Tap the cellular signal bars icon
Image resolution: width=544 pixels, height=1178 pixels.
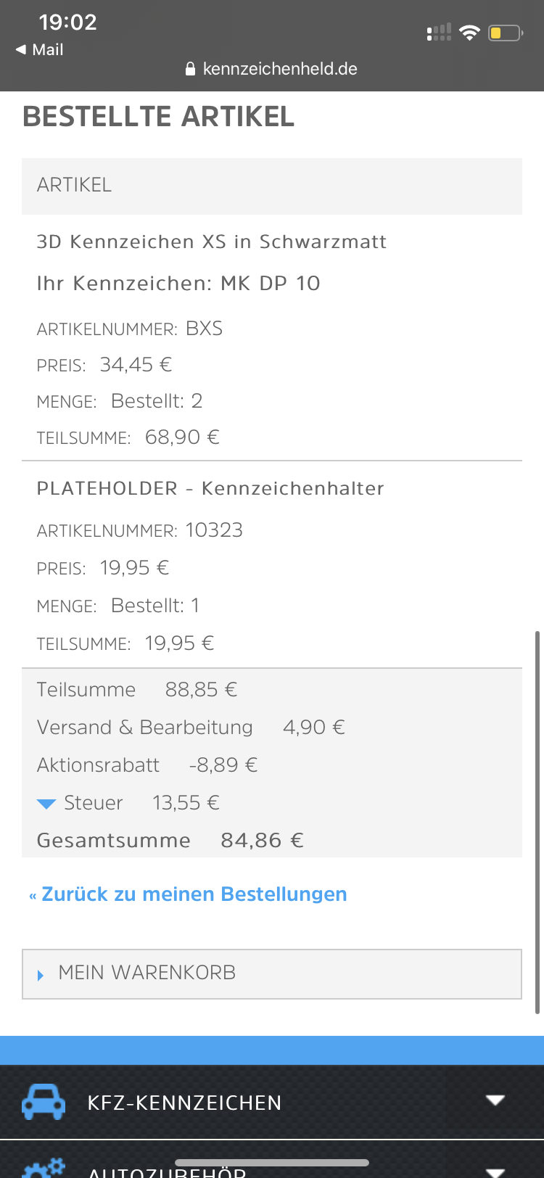pyautogui.click(x=439, y=33)
